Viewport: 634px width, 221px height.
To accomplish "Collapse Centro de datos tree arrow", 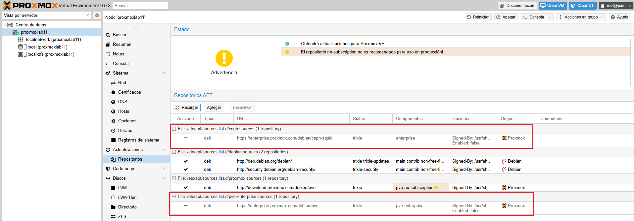I will coord(5,25).
